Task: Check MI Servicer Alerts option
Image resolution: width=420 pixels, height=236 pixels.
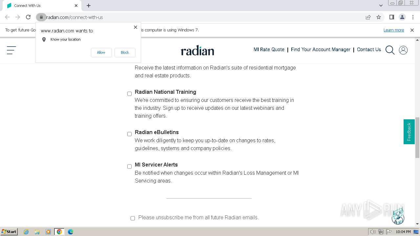Action: pyautogui.click(x=129, y=167)
